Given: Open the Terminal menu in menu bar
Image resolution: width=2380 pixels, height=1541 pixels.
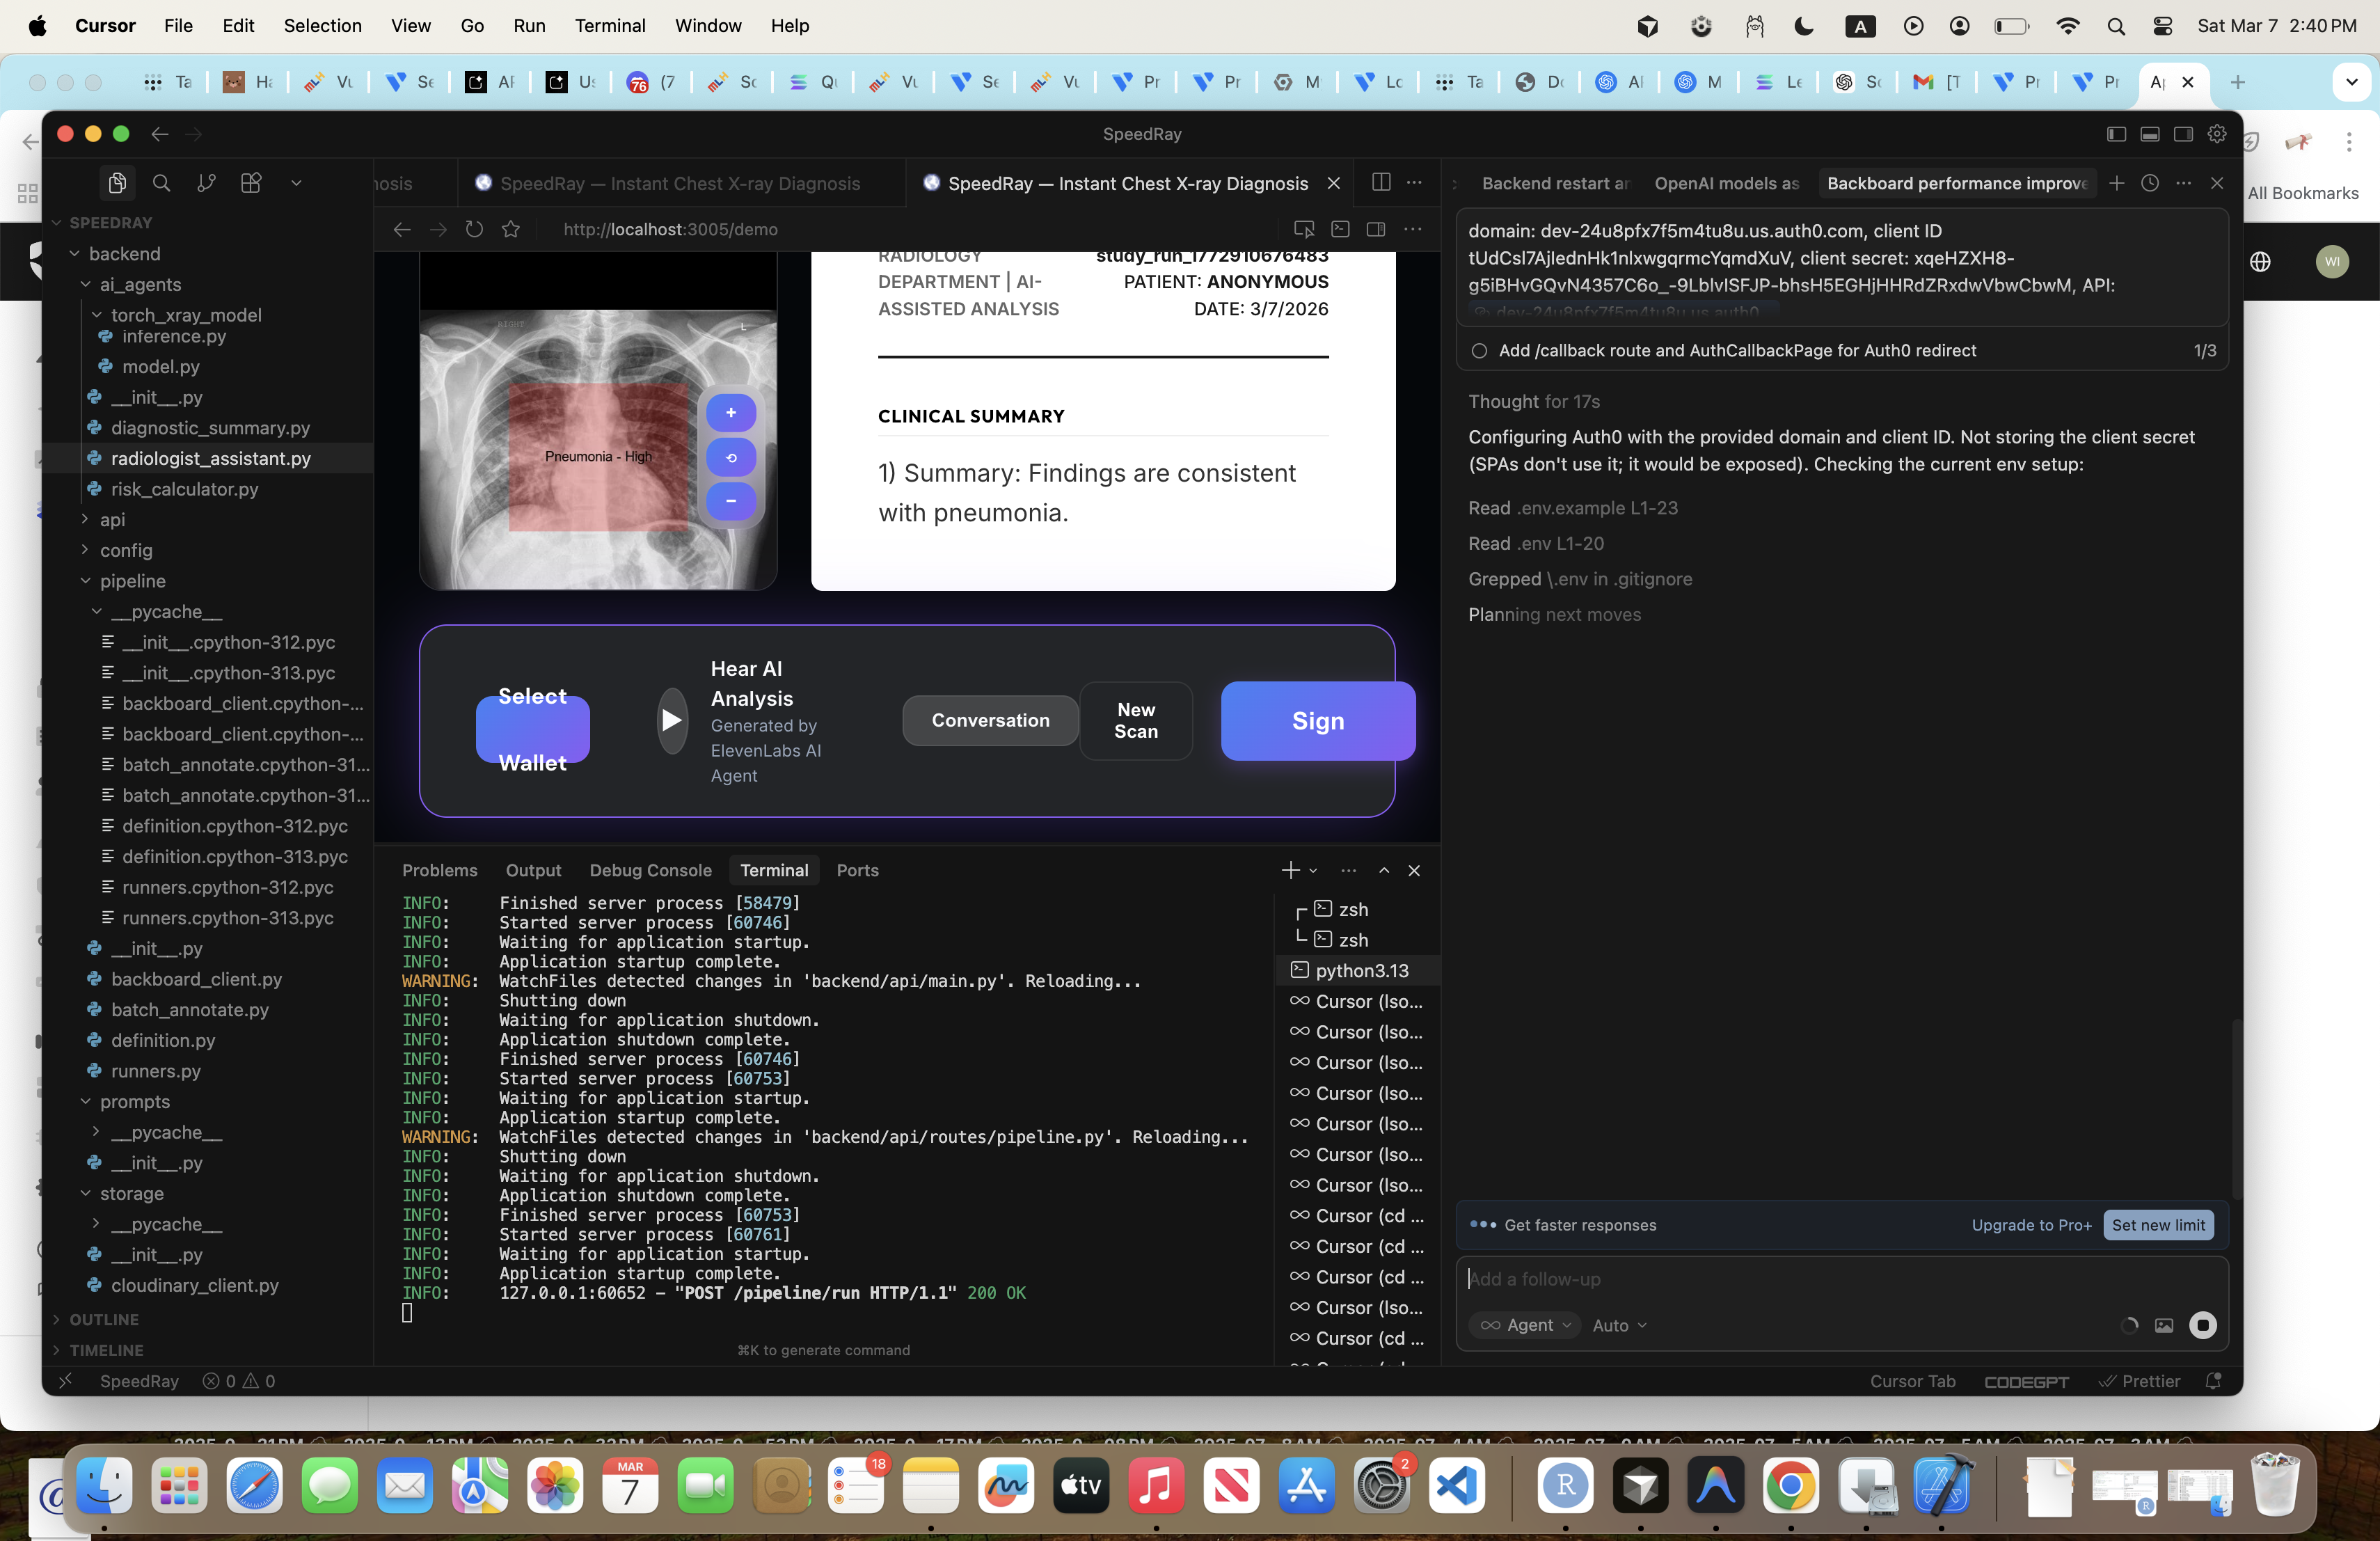Looking at the screenshot, I should point(609,26).
